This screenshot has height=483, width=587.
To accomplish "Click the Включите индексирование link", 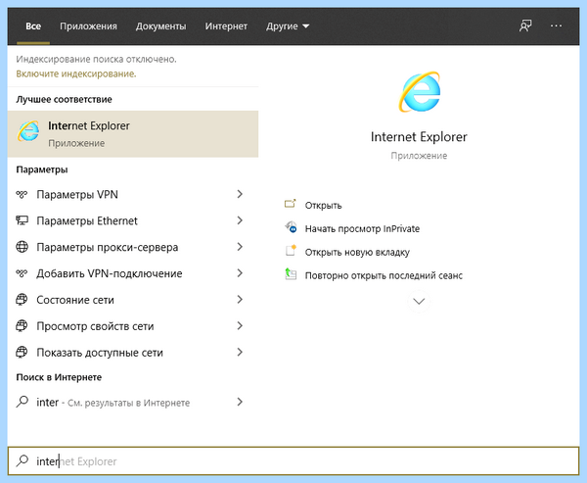I will pos(76,73).
